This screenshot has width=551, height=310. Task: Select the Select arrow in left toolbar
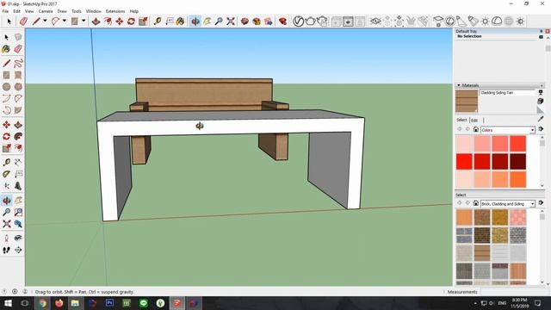(6, 37)
